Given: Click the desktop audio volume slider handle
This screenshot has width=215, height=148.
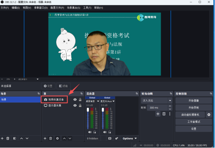Looking at the screenshot, I should 88,110.
